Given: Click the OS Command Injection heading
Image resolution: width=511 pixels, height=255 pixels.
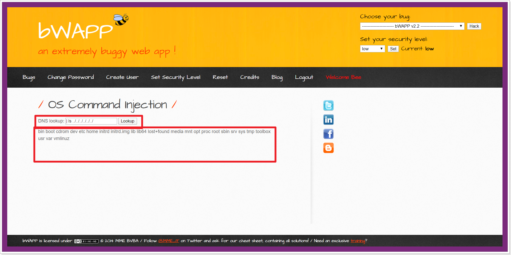Looking at the screenshot, I should click(x=108, y=105).
